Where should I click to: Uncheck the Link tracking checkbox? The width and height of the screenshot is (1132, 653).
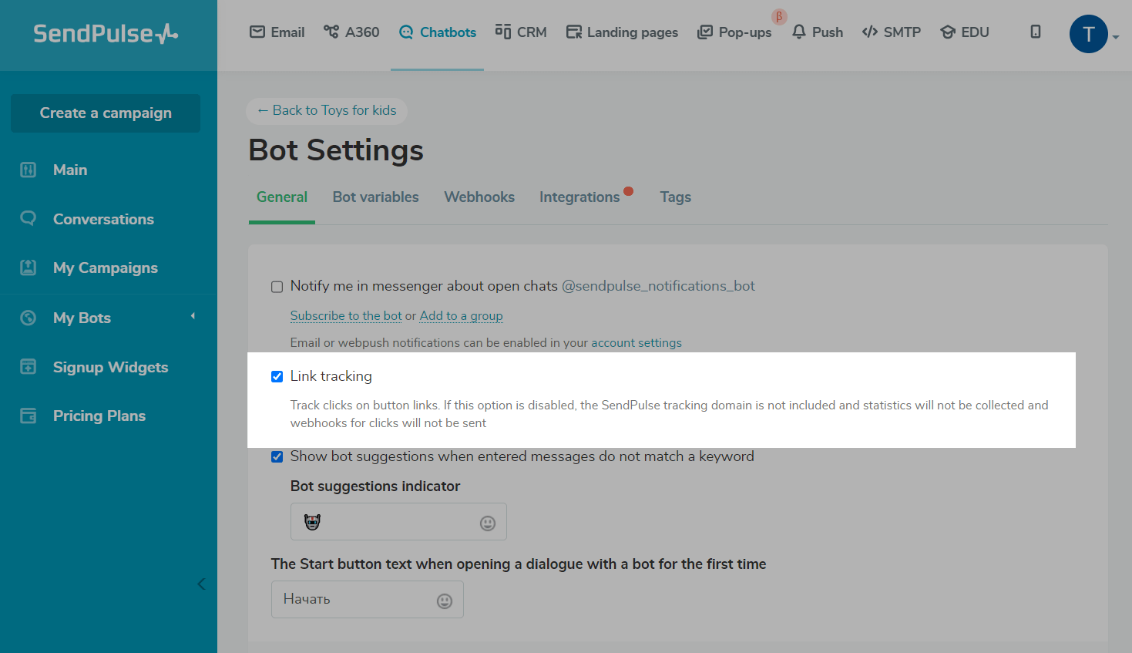pos(277,376)
